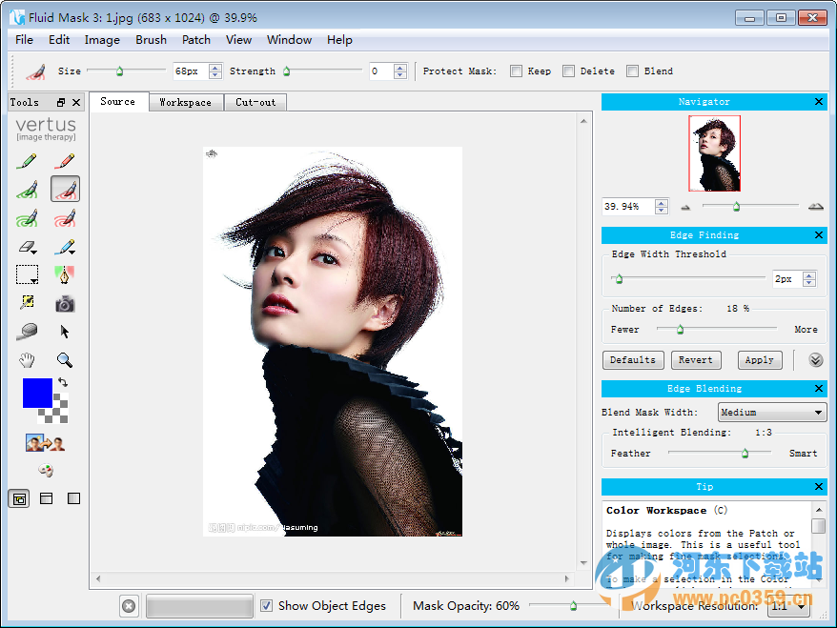The height and width of the screenshot is (628, 837).
Task: Select the red Delete brush tool
Action: (65, 189)
